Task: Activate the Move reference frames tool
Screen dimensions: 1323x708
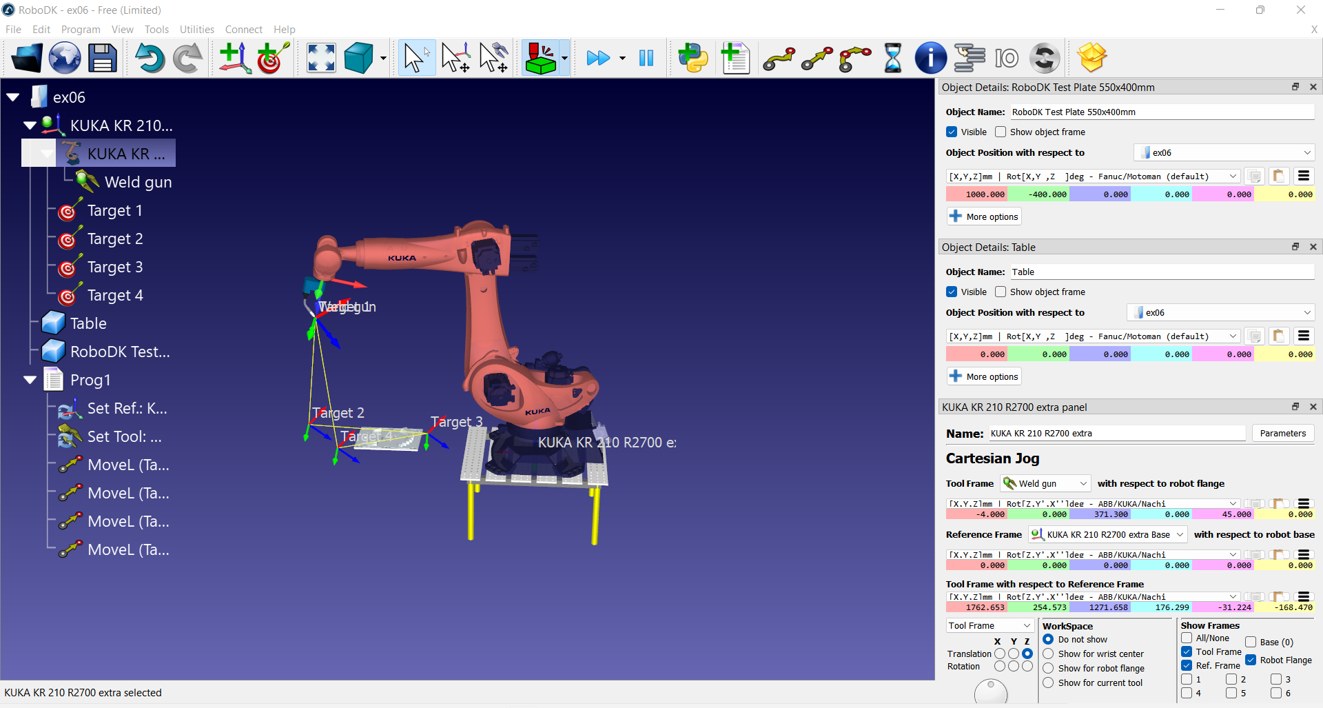Action: [x=455, y=58]
